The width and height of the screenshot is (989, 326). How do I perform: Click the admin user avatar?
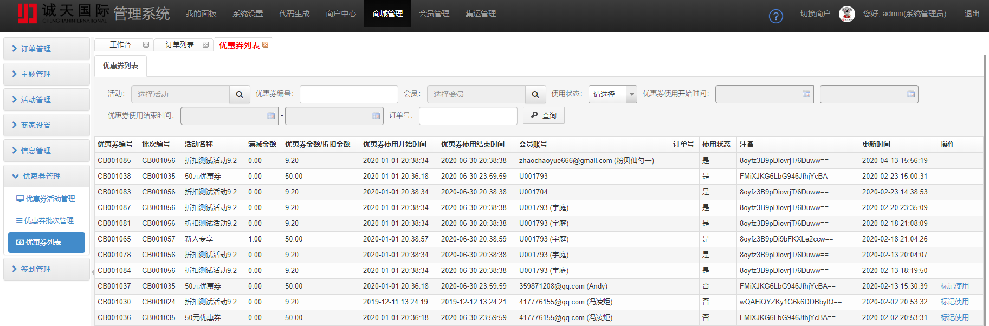[846, 14]
